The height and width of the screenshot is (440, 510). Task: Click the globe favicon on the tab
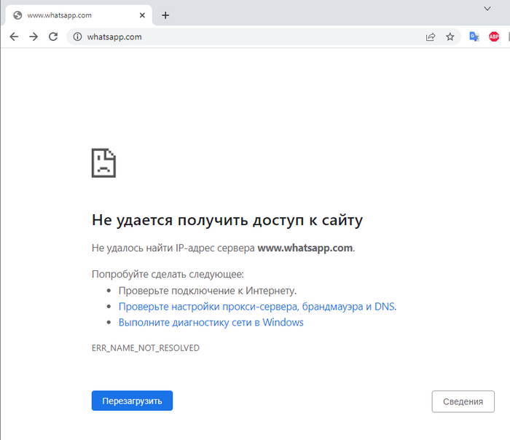(x=17, y=15)
